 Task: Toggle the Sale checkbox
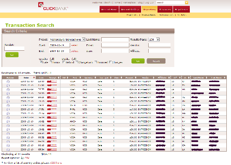pos(41,62)
